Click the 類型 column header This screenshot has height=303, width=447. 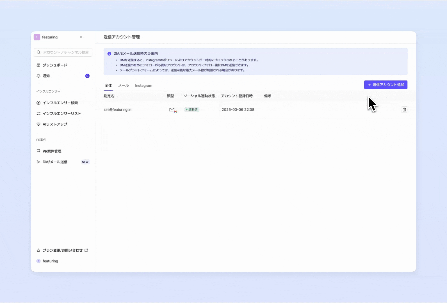[x=170, y=96]
